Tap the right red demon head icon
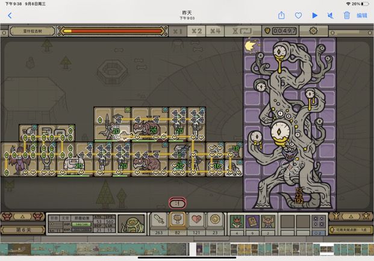 click(38, 216)
